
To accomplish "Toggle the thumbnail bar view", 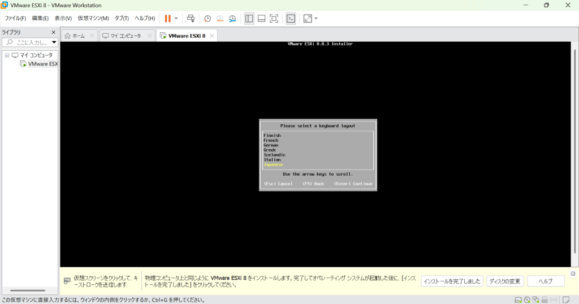I will pos(261,19).
